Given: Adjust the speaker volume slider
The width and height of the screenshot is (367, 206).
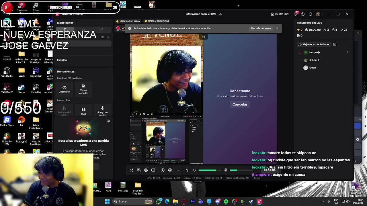Looking at the screenshot, I should (x=210, y=170).
